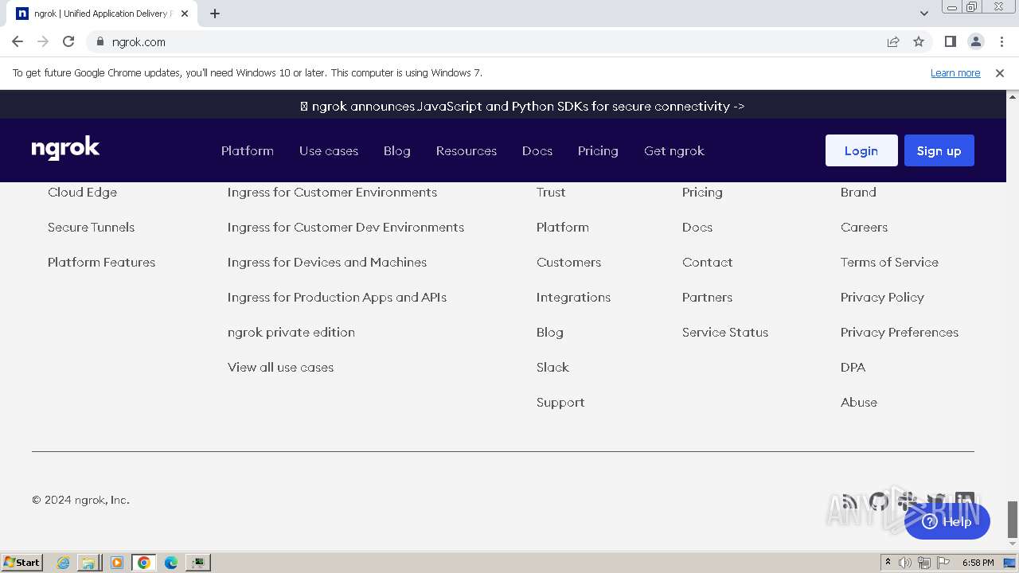
Task: Open Privacy Preferences link
Action: [x=900, y=332]
